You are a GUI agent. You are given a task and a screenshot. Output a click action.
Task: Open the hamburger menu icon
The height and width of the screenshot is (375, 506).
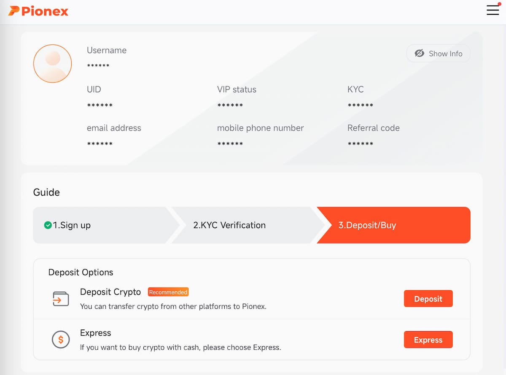[x=493, y=10]
